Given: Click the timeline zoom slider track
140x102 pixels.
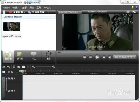Looking at the screenshot, I should [x=43, y=67].
